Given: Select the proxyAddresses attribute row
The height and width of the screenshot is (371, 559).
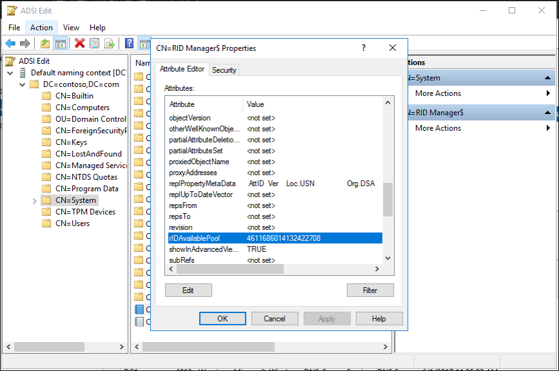Looking at the screenshot, I should tap(275, 173).
